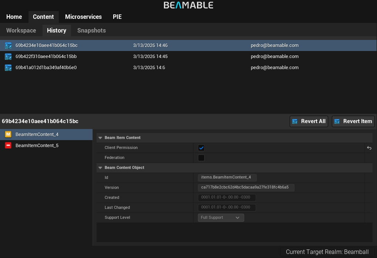Open the Support Level dropdown

tap(221, 218)
